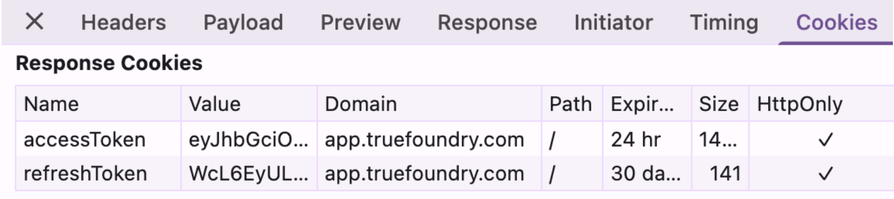Select the Preview tab
Screen dimensions: 894x199
click(360, 23)
